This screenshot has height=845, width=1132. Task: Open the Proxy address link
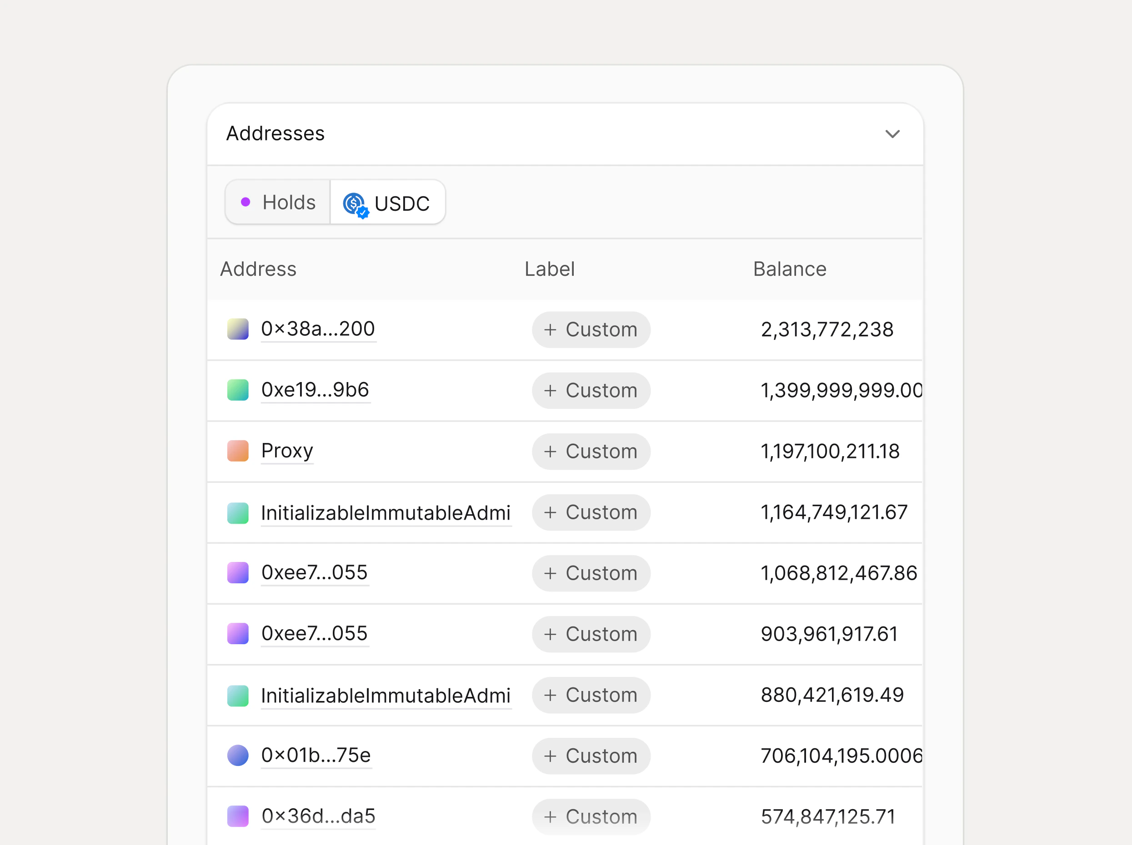coord(287,451)
